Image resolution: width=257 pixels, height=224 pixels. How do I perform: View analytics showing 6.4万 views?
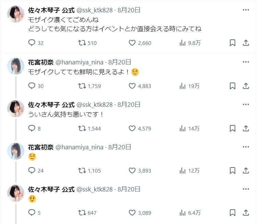(x=183, y=213)
